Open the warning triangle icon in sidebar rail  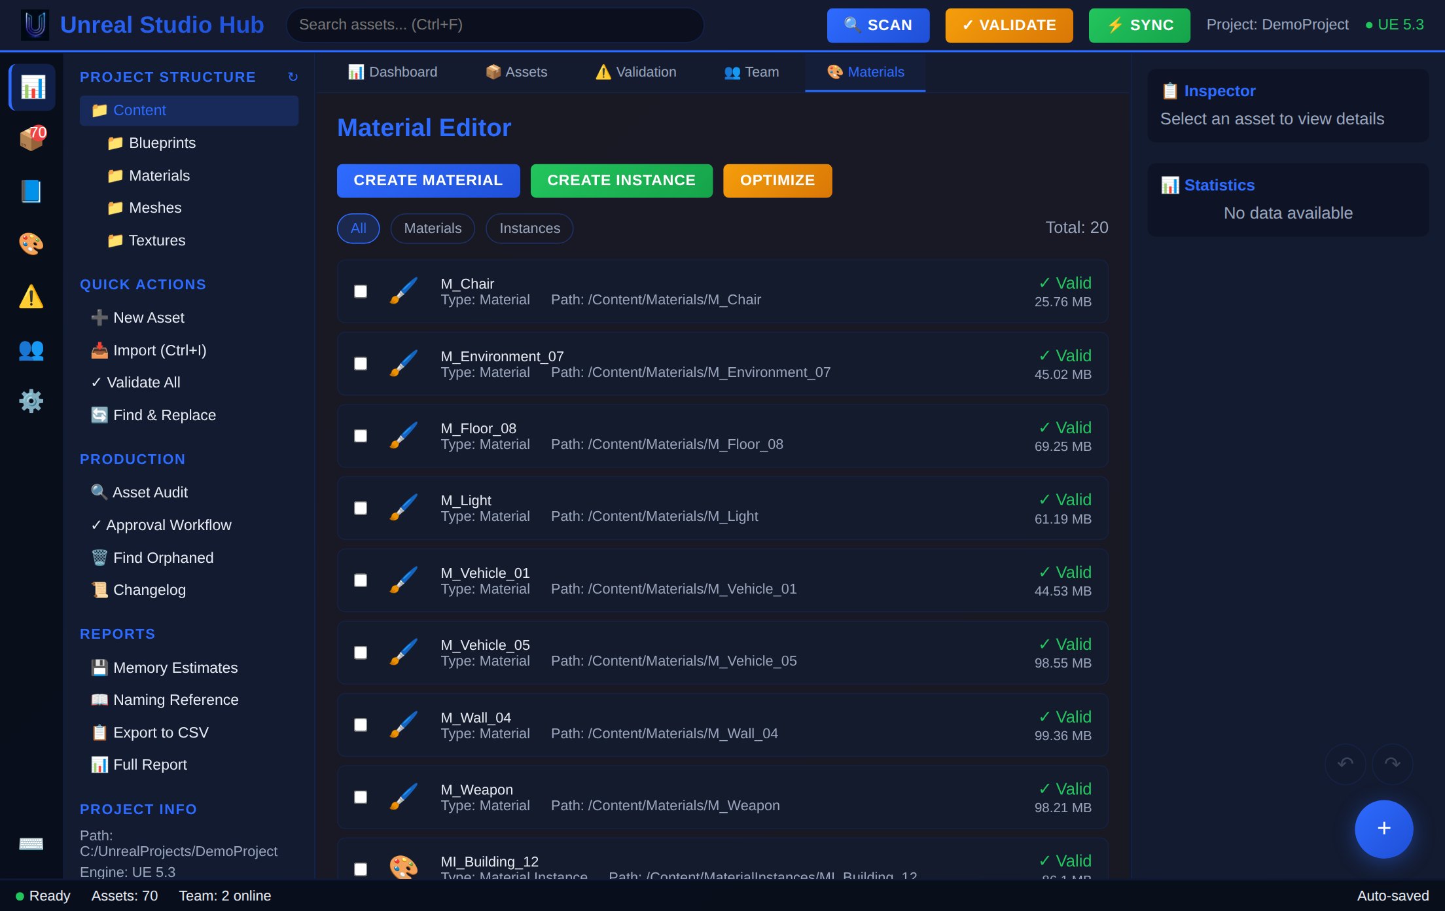(x=32, y=296)
